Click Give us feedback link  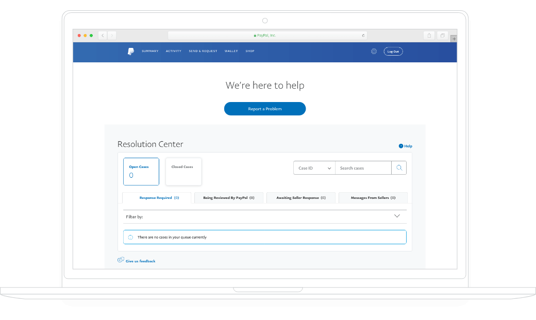[x=141, y=261]
